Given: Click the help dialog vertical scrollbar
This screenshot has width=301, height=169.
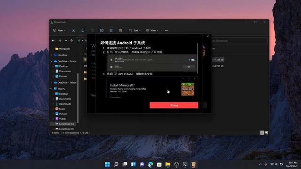Looking at the screenshot, I should coord(198,58).
